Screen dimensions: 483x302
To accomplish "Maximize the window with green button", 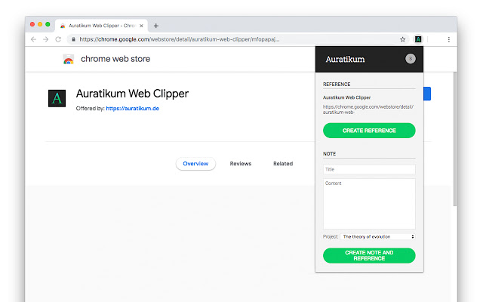I will click(48, 24).
